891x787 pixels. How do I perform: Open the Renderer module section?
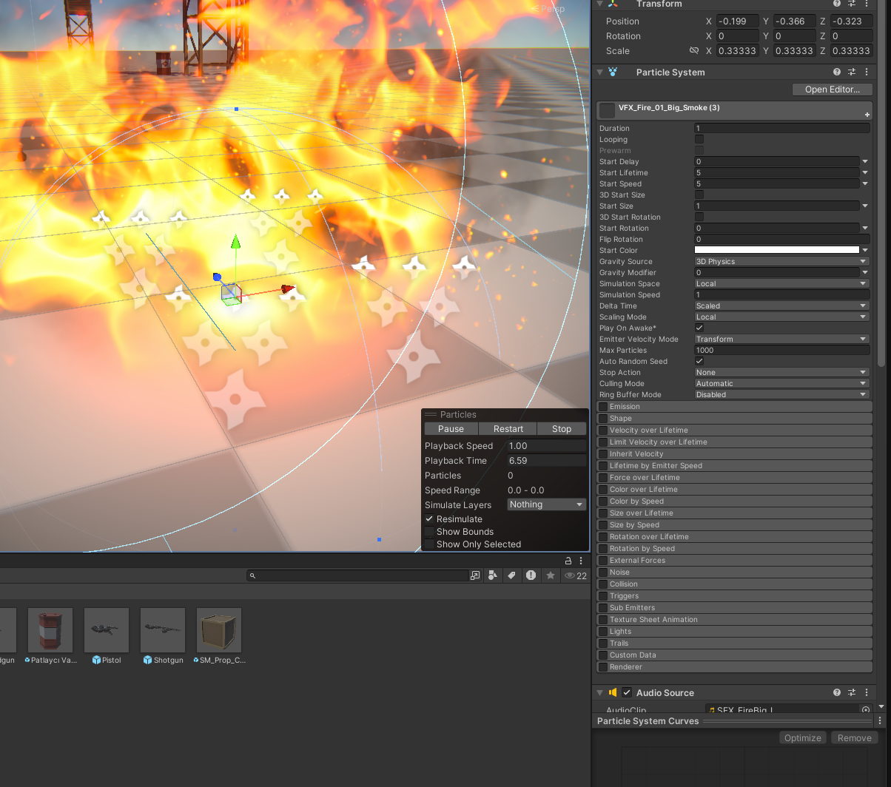(626, 667)
